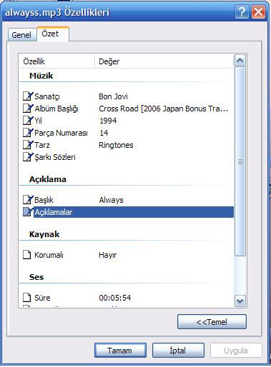
Task: Click the edit icon beside Albüm Başlığı
Action: pyautogui.click(x=28, y=109)
